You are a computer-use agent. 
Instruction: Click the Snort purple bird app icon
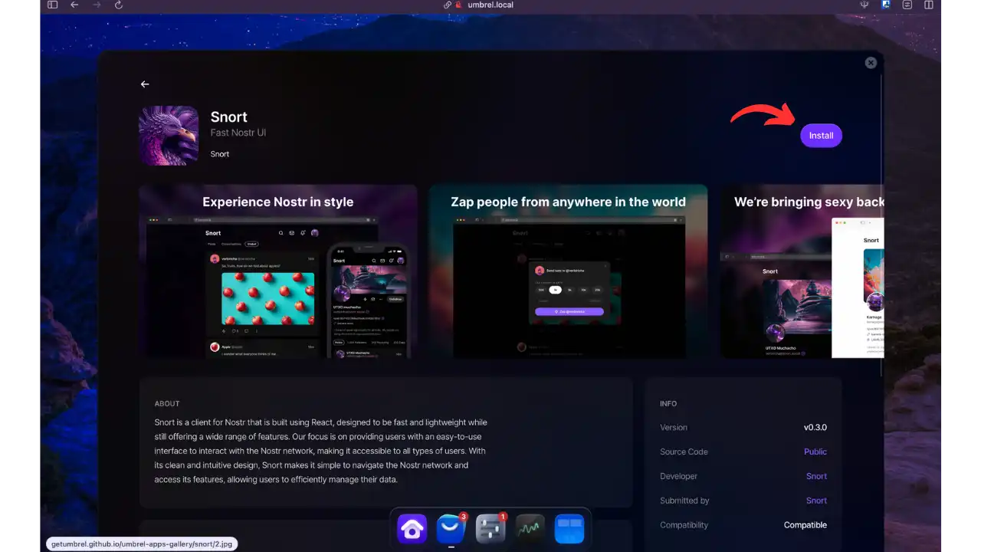pos(169,136)
